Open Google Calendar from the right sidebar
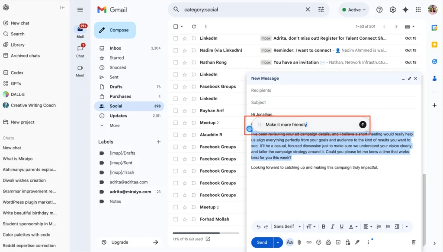Image resolution: width=443 pixels, height=252 pixels. click(x=434, y=28)
